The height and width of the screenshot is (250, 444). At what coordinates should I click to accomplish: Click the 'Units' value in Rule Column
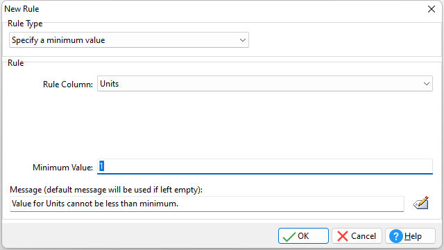click(x=110, y=84)
